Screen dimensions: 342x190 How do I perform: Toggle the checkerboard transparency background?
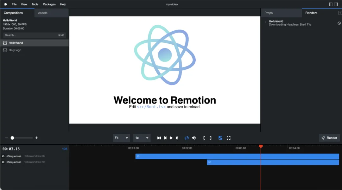click(220, 138)
